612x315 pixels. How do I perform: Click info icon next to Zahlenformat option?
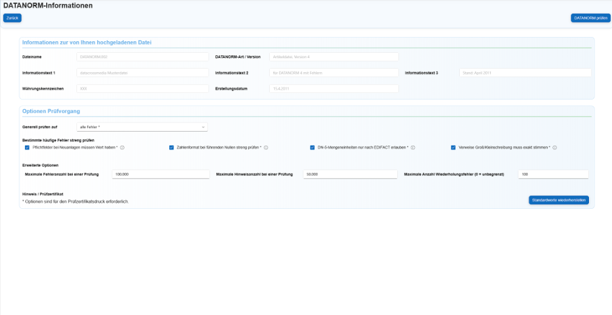tap(266, 147)
